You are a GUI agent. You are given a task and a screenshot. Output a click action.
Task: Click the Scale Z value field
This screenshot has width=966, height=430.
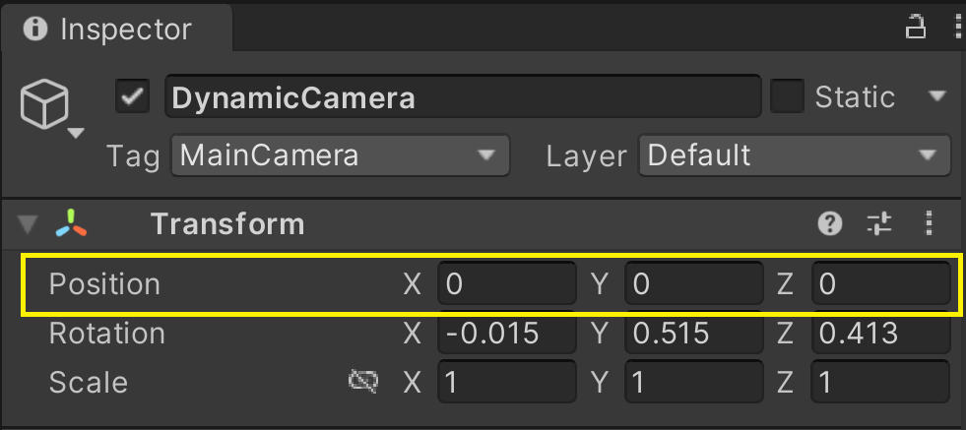coord(880,382)
